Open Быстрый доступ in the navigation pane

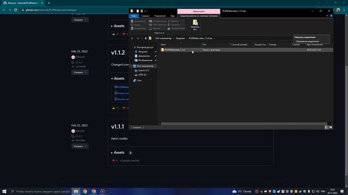(x=145, y=47)
